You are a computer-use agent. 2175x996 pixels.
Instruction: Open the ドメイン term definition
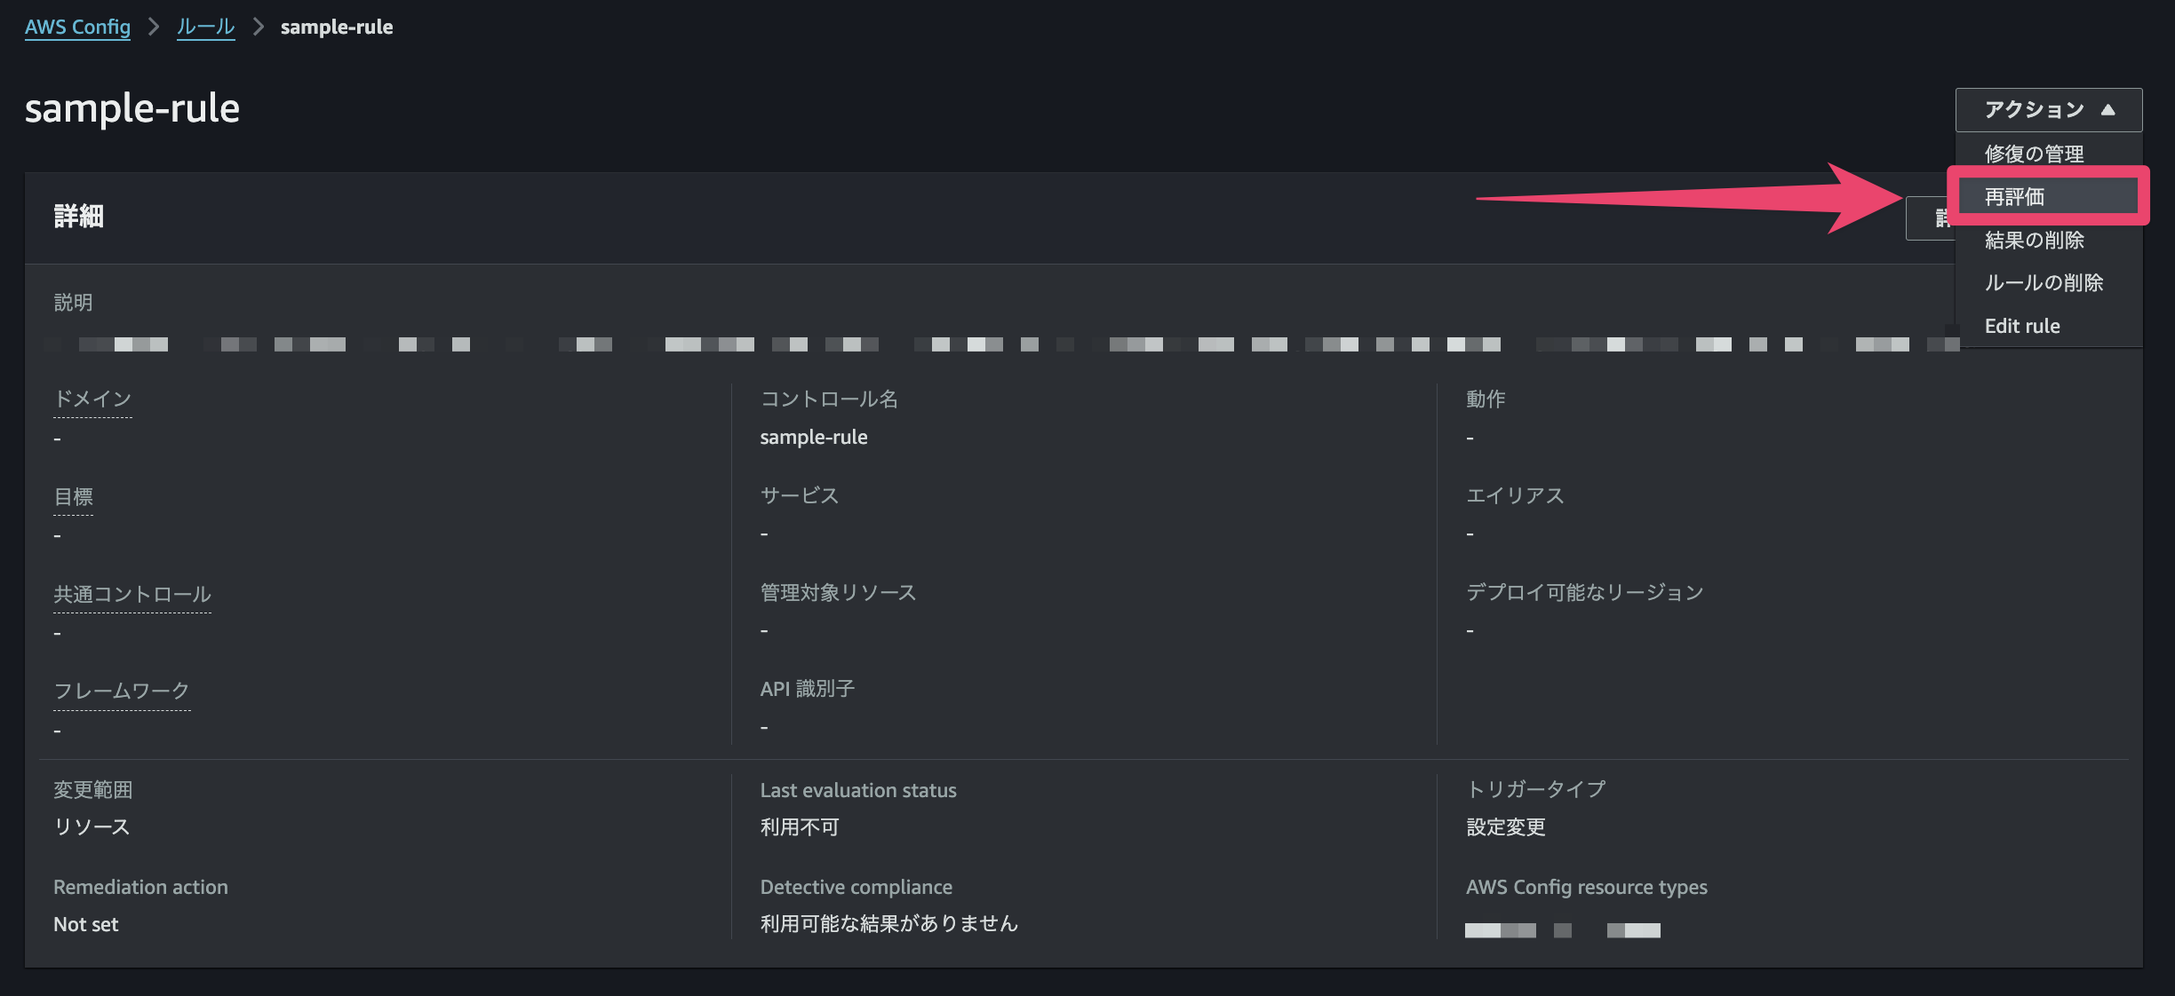[x=92, y=399]
